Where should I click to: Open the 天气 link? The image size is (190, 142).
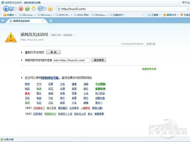click(x=39, y=84)
